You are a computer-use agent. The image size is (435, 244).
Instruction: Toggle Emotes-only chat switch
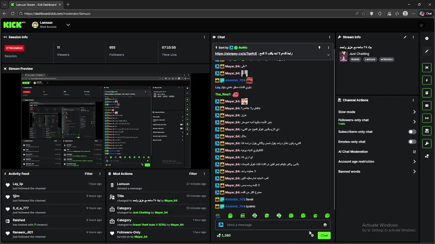412,142
